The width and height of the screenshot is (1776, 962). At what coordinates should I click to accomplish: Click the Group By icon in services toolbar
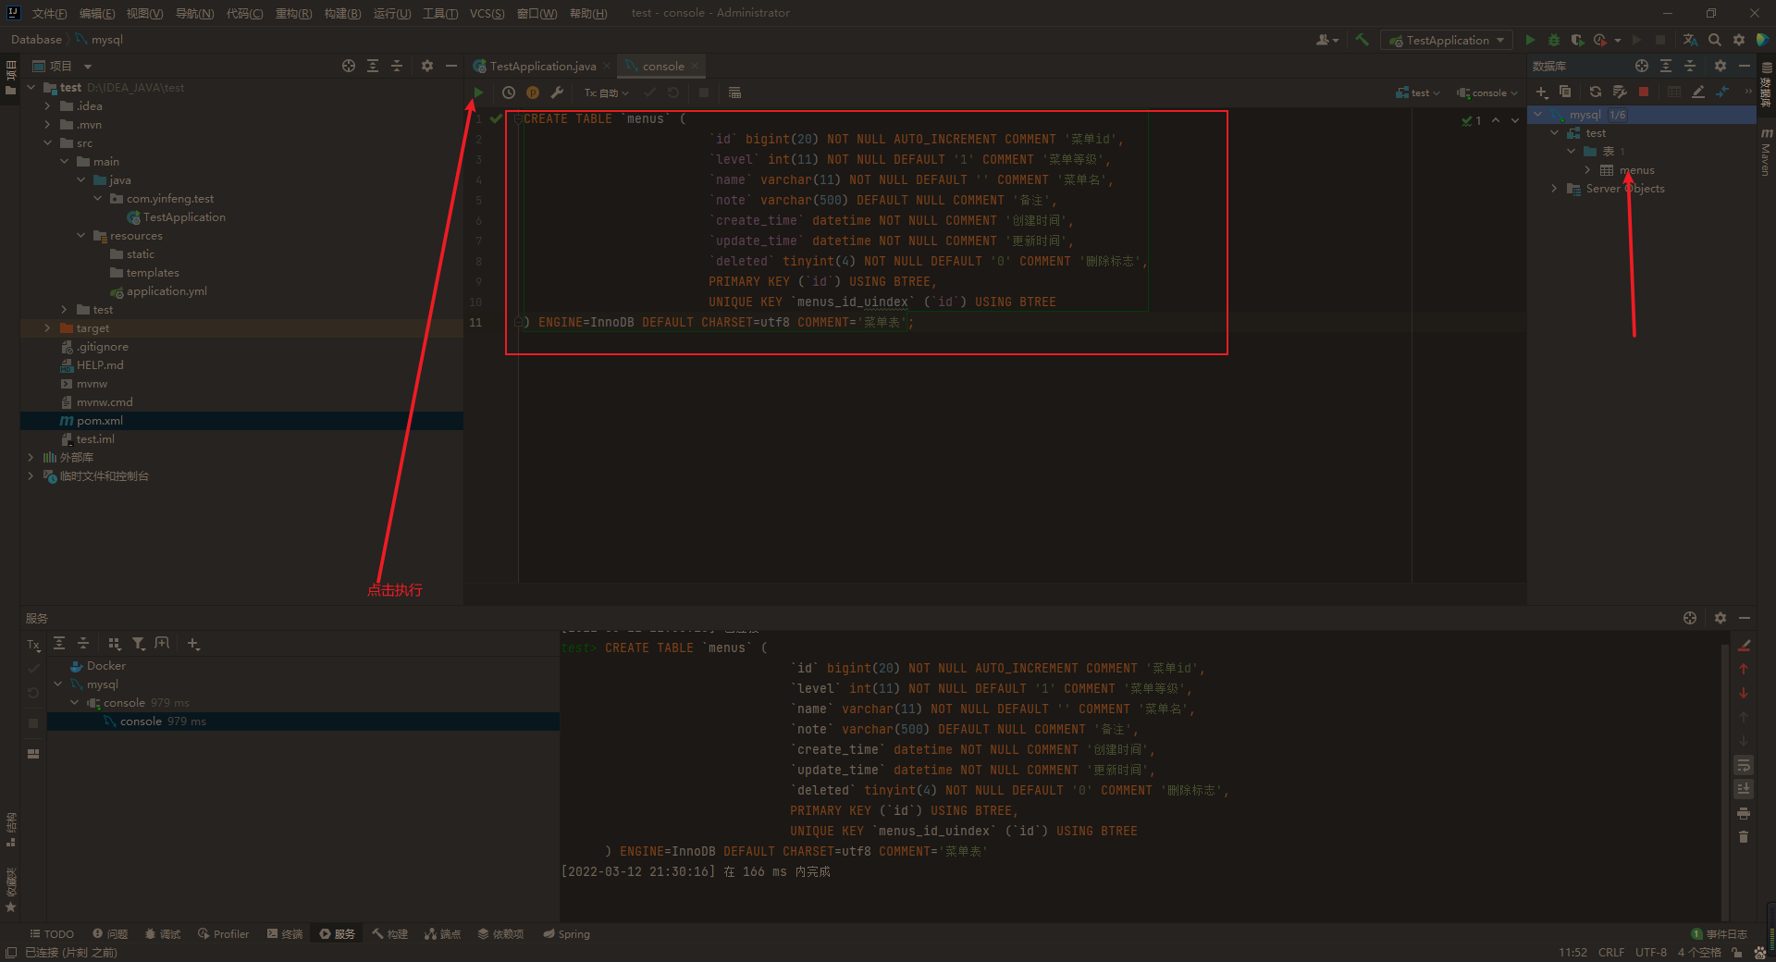coord(115,644)
